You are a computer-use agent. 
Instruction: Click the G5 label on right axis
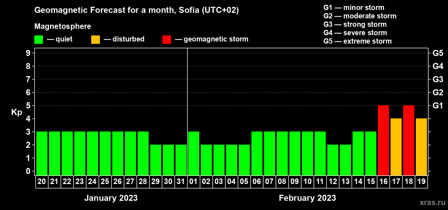(438, 53)
